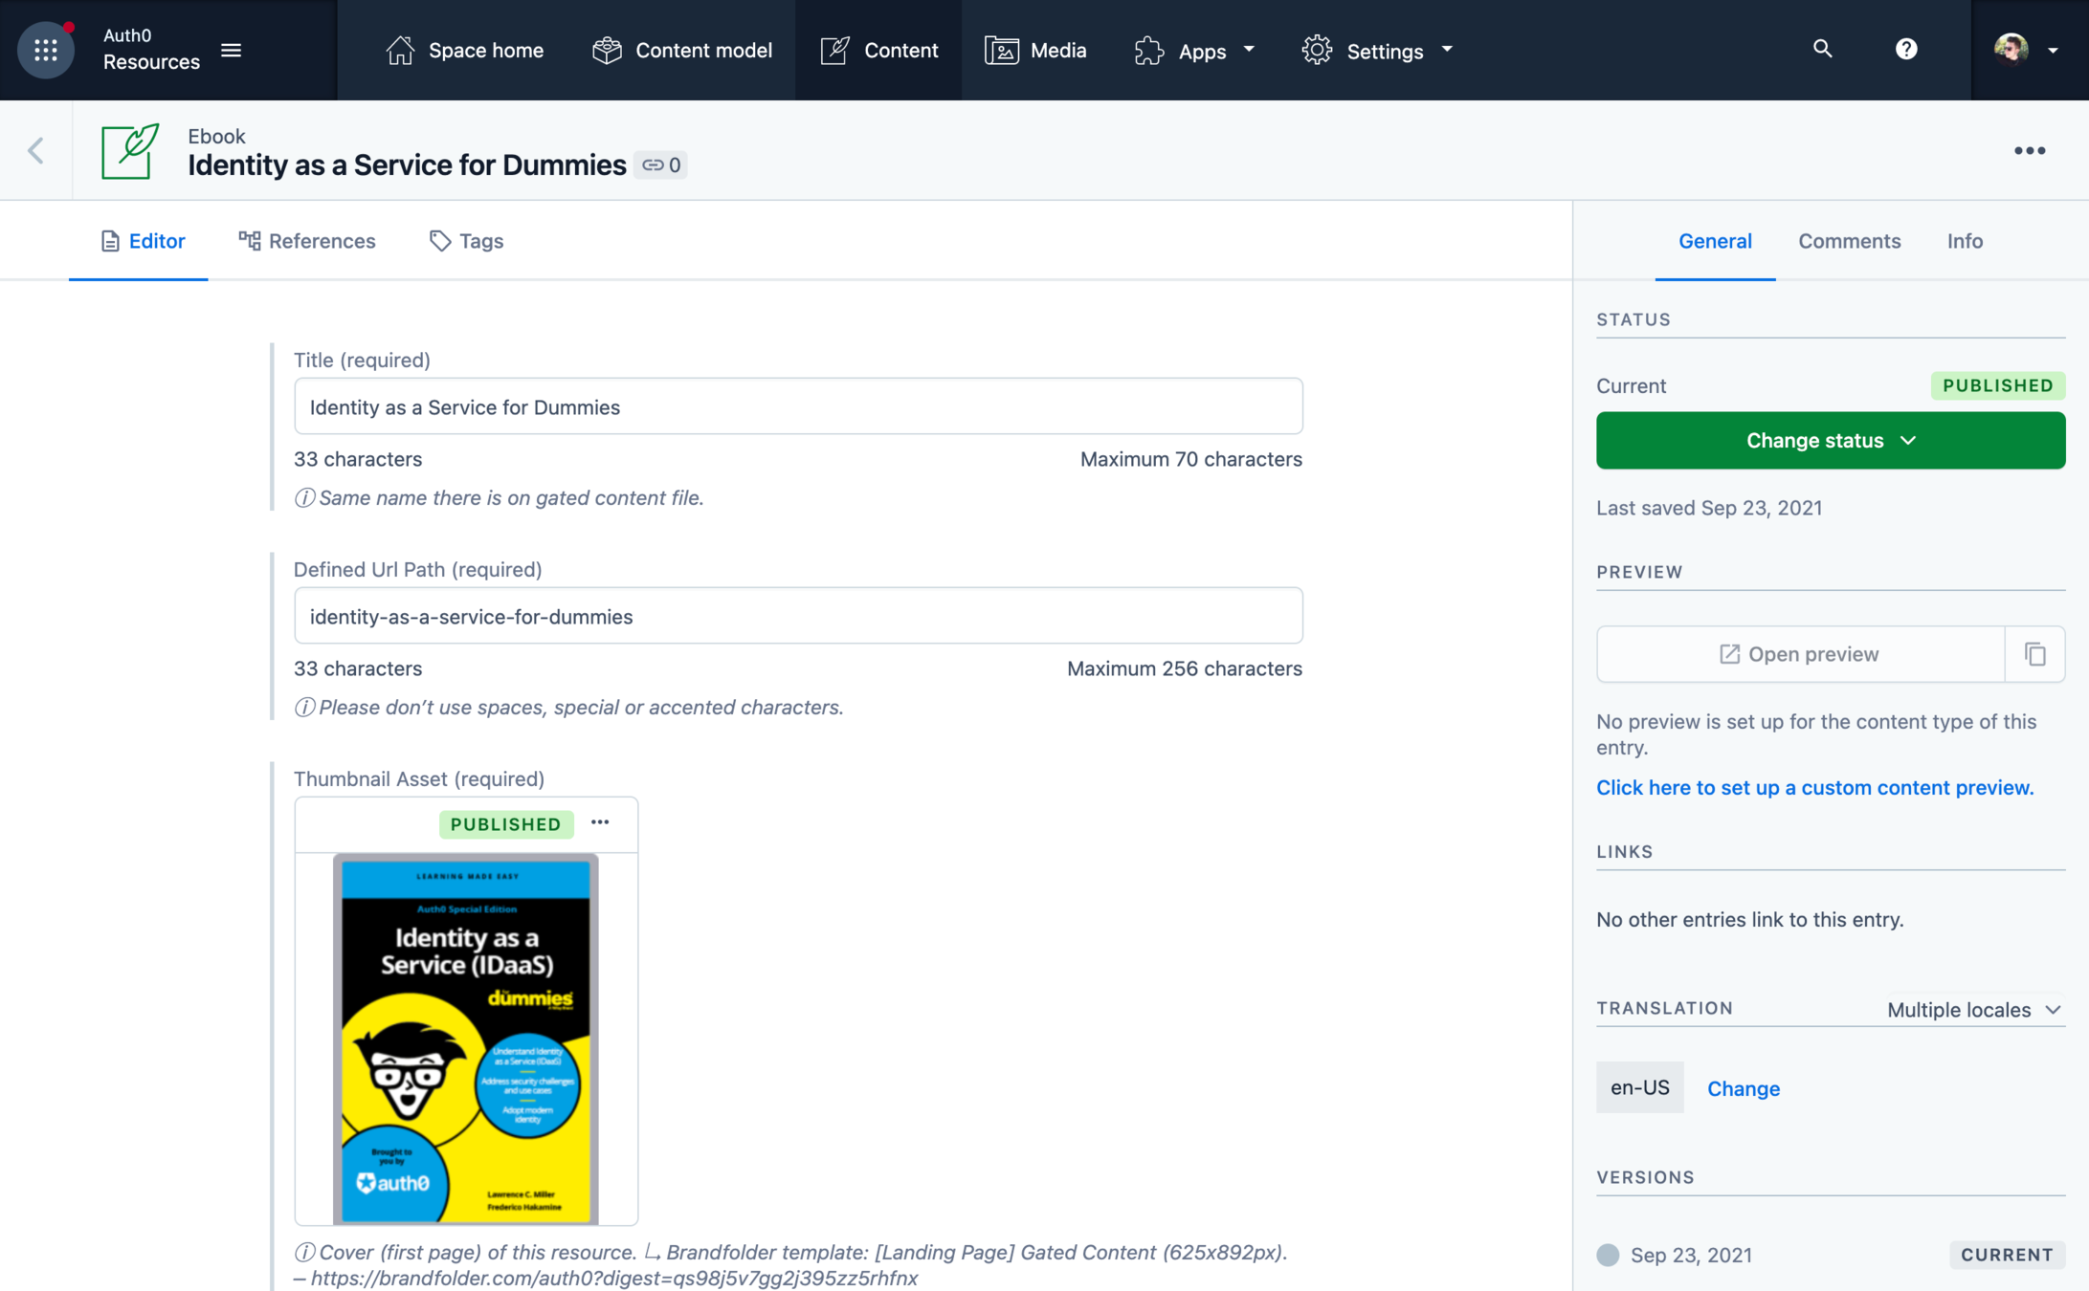Click the search magnifier icon
2089x1291 pixels.
click(x=1822, y=49)
